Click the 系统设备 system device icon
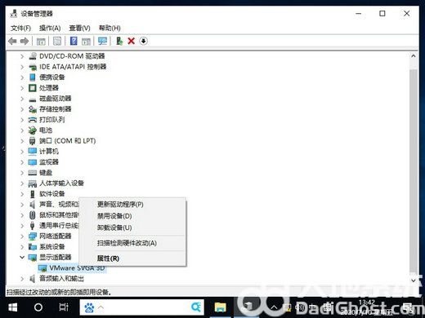Screen dimensions: 425x318 pyautogui.click(x=33, y=247)
